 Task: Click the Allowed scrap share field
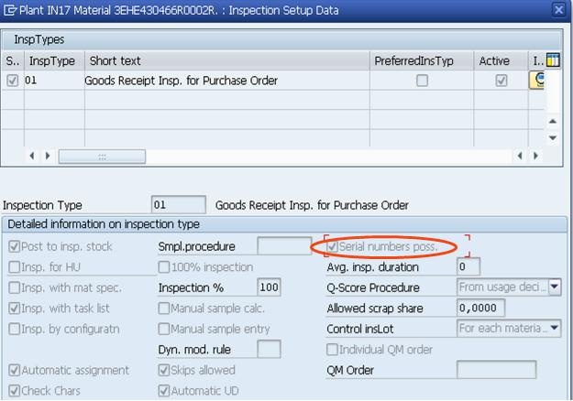pos(481,308)
